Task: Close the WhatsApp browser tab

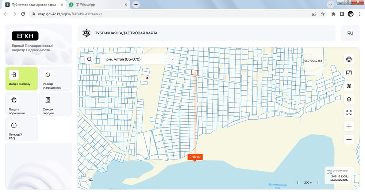Action: (126, 4)
